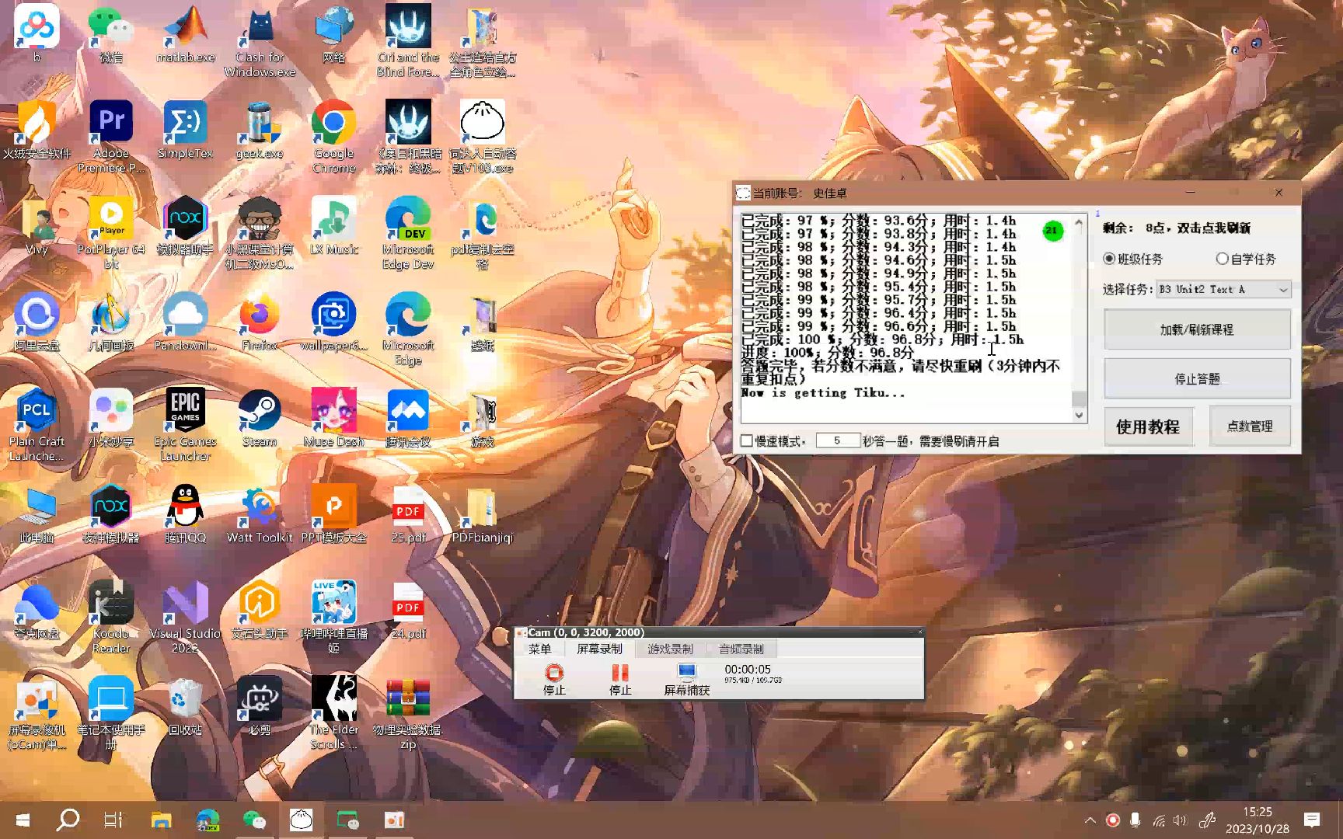Open geek.exe desktop shortcut
1343x839 pixels.
(260, 131)
